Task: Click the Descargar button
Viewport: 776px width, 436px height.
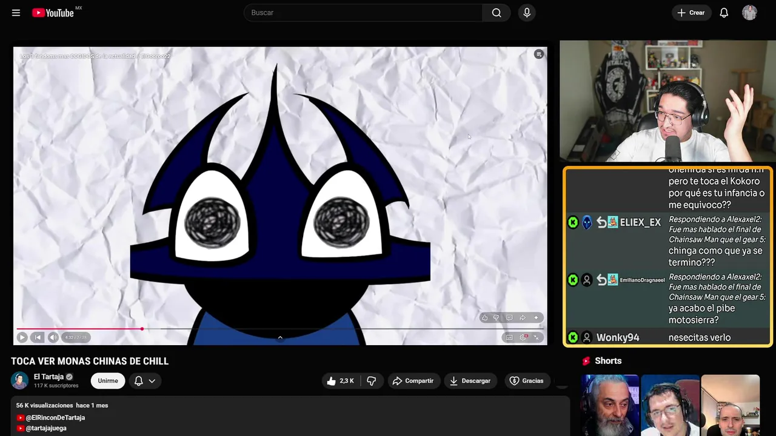Action: (x=470, y=381)
